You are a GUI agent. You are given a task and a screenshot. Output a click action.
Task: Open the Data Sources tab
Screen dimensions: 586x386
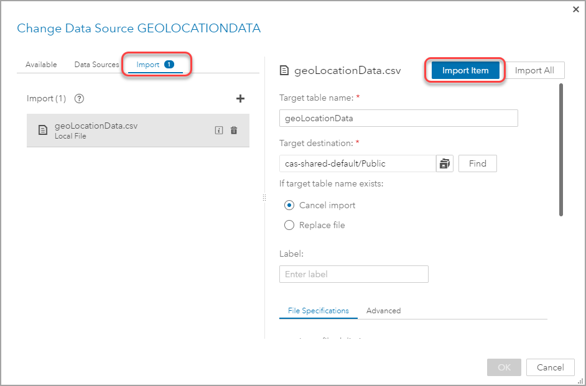coord(96,65)
